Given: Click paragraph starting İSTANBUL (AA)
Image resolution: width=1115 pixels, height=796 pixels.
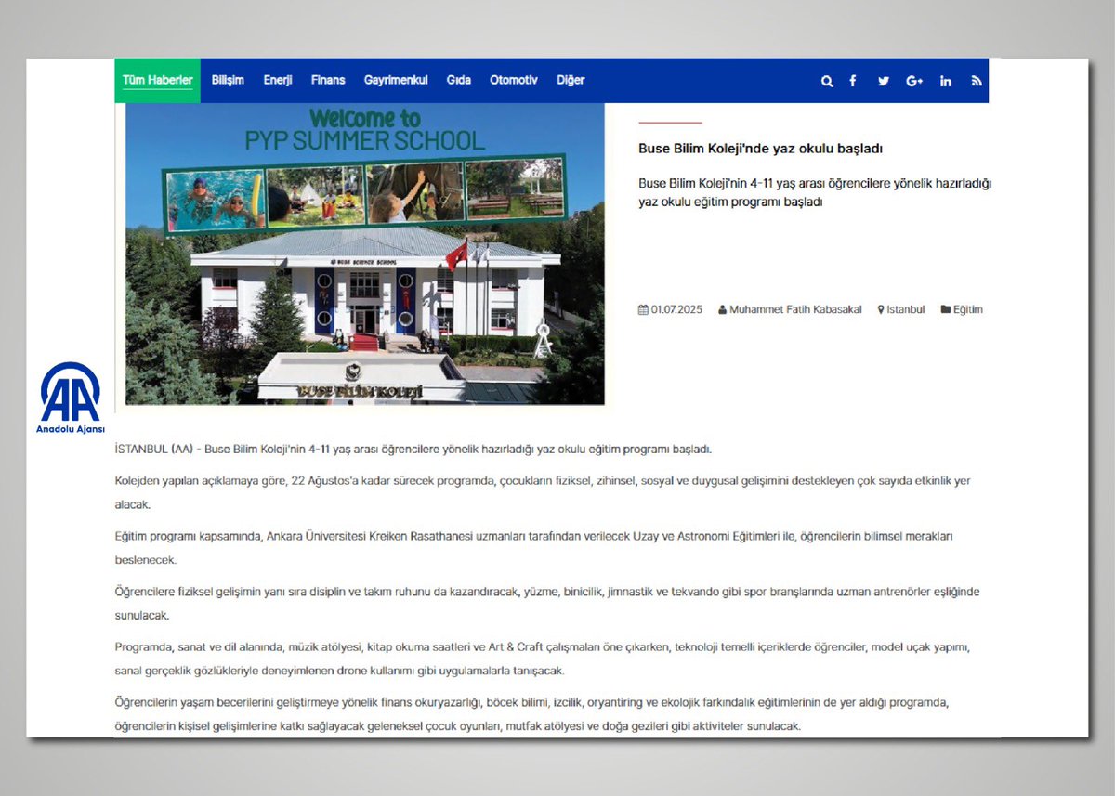Looking at the screenshot, I should [x=413, y=450].
